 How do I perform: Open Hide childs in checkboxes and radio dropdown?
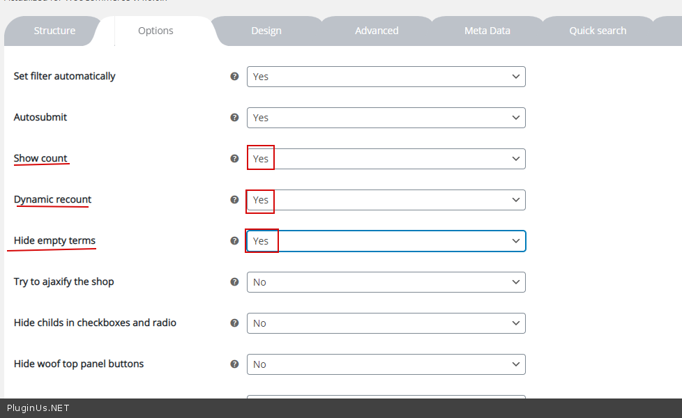click(386, 323)
